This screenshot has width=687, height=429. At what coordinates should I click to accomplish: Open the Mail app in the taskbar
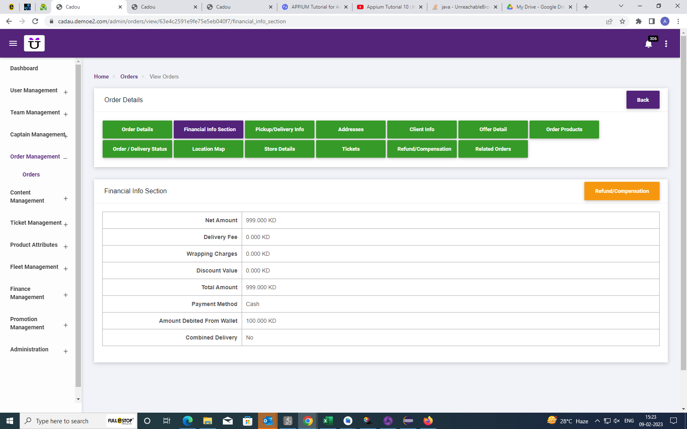click(228, 421)
